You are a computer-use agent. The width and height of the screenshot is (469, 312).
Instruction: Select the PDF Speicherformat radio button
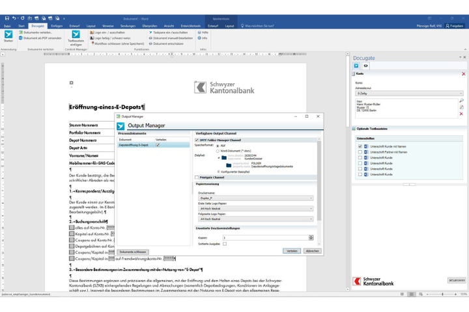click(218, 146)
